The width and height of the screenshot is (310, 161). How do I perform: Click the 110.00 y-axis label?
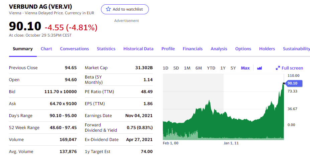(x=293, y=76)
